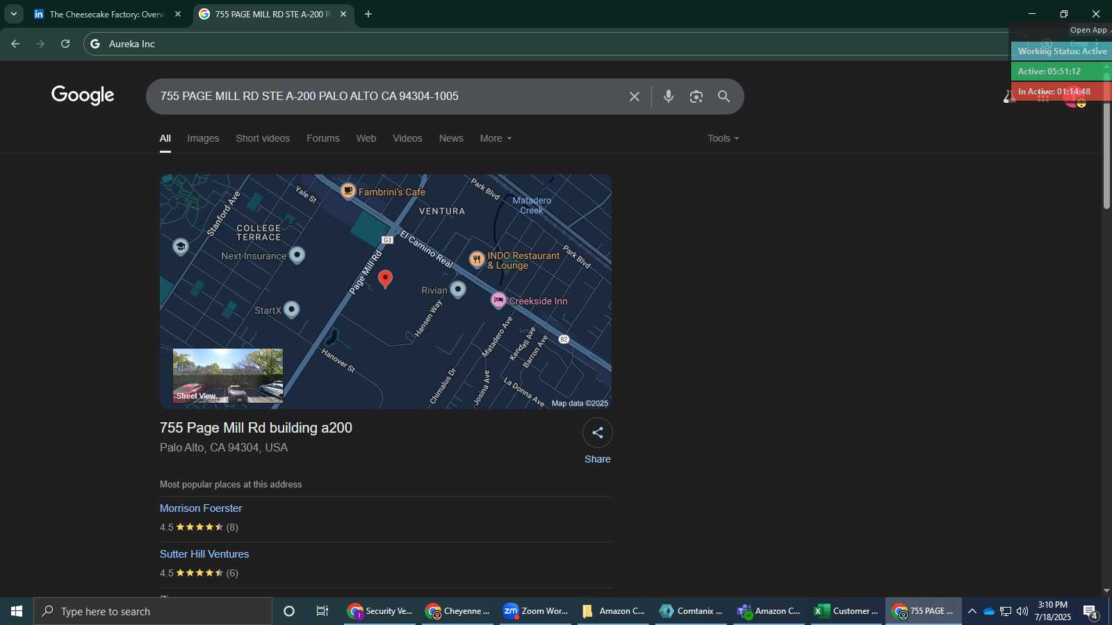The width and height of the screenshot is (1112, 625).
Task: Open Sutter Hill Ventures place link
Action: coord(204,554)
